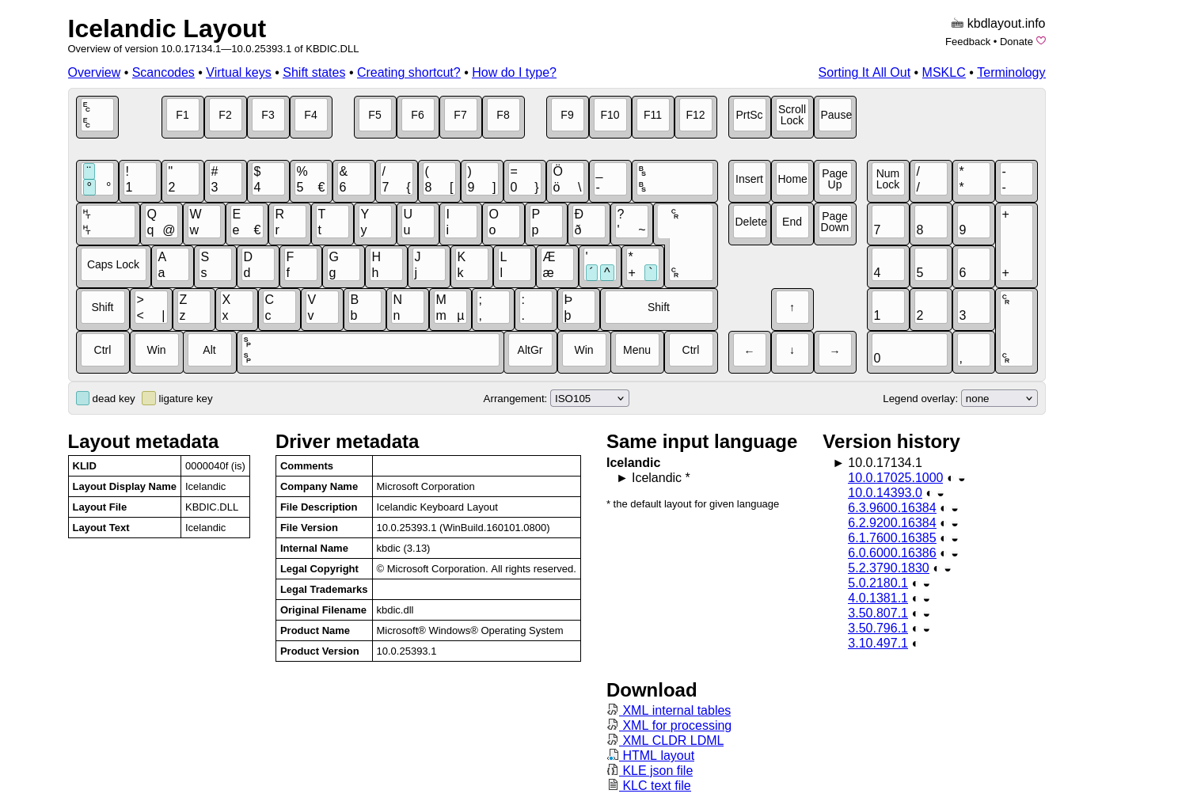Image resolution: width=1178 pixels, height=805 pixels.
Task: Click the XML for processing file icon
Action: click(613, 725)
